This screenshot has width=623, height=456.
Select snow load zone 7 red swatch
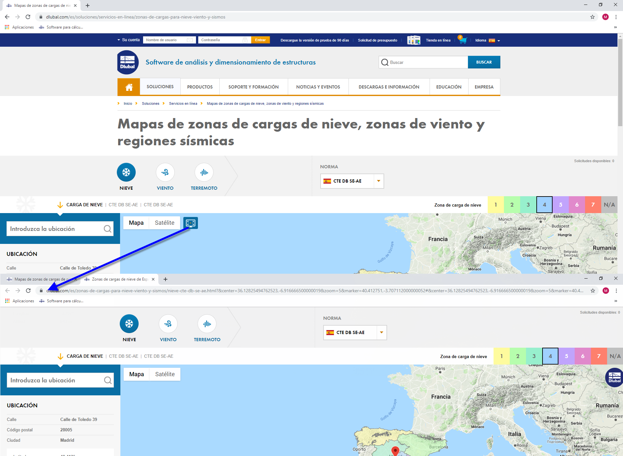(x=593, y=205)
